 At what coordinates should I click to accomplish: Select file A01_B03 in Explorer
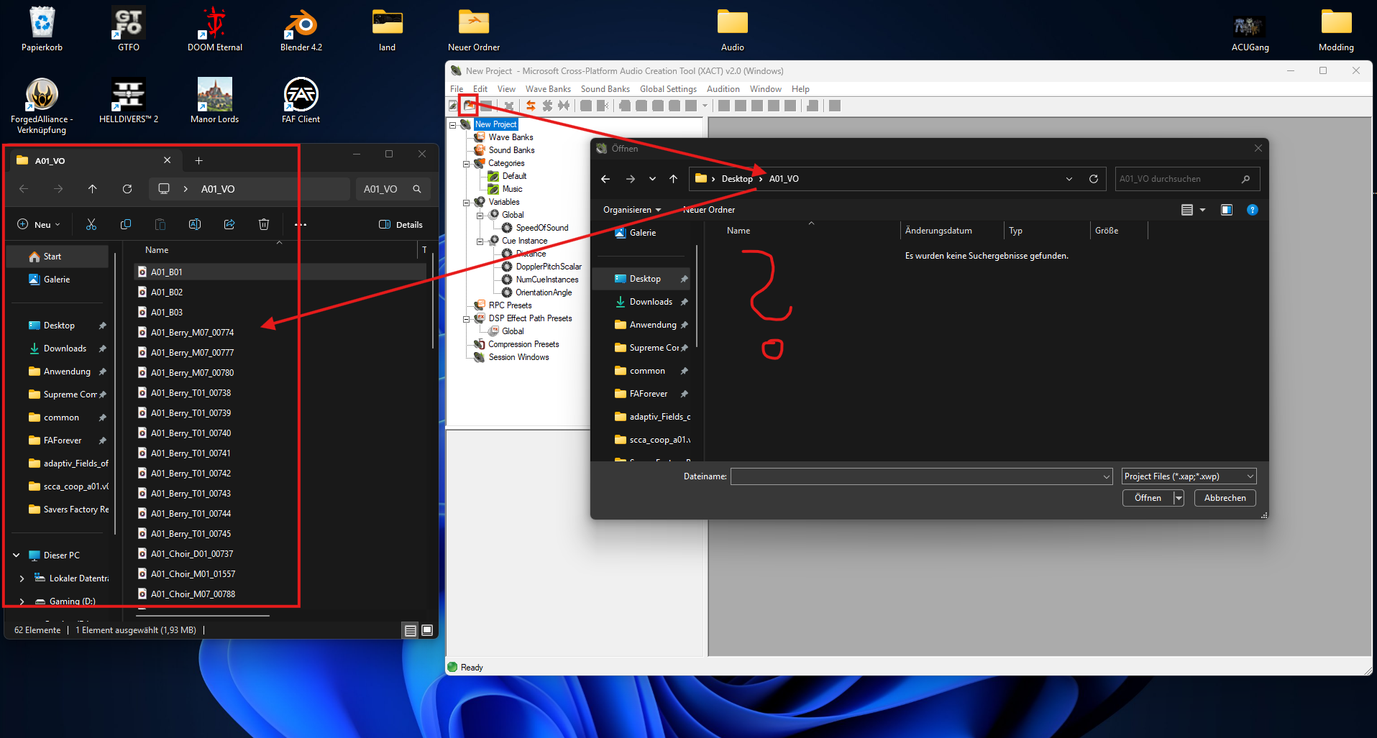(167, 313)
